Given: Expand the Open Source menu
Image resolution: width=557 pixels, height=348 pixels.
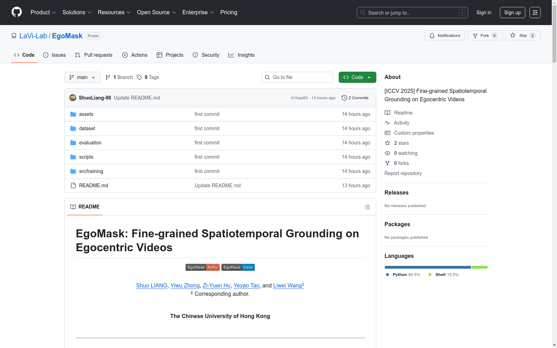Looking at the screenshot, I should (x=157, y=13).
